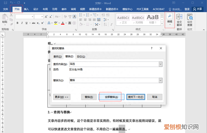Switch to the 视图 View tab
Screen dimensions: 207x133
click(x=82, y=9)
